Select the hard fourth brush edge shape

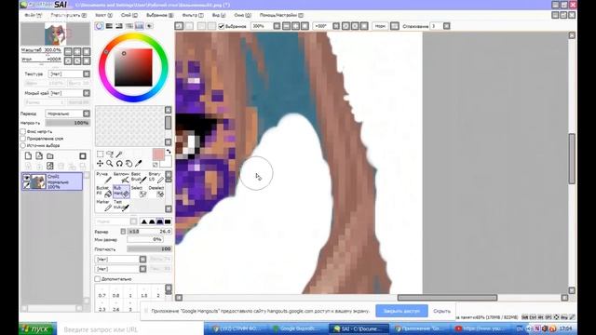coord(168,221)
